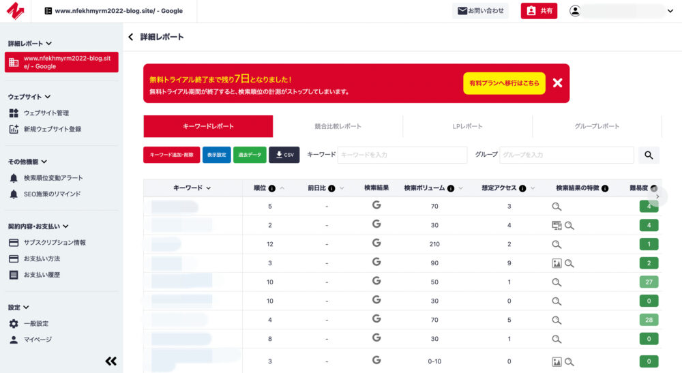Click Google icon in the rank 12 row
This screenshot has width=682, height=373.
(x=376, y=243)
